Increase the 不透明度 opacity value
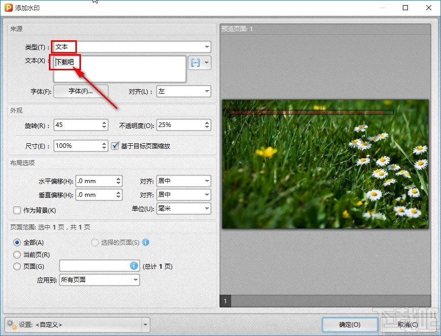441x336 pixels. pyautogui.click(x=207, y=122)
